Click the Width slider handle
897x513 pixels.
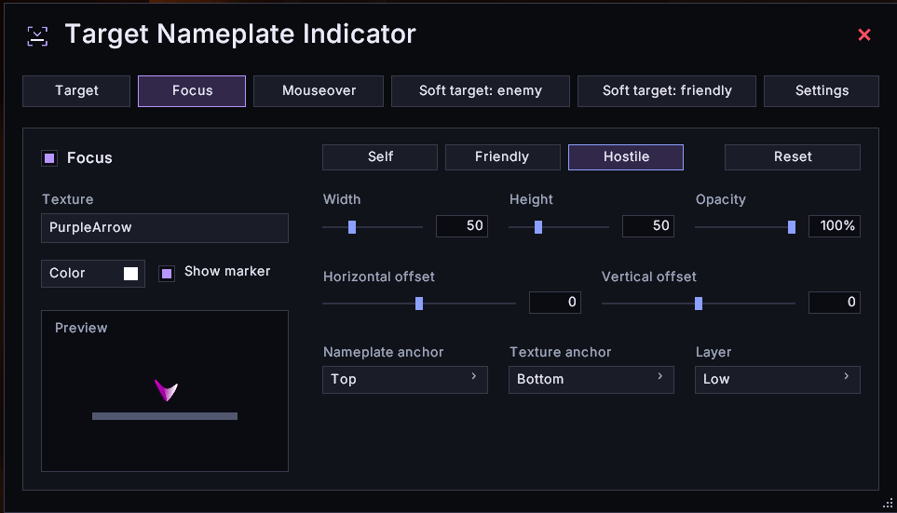pyautogui.click(x=352, y=227)
